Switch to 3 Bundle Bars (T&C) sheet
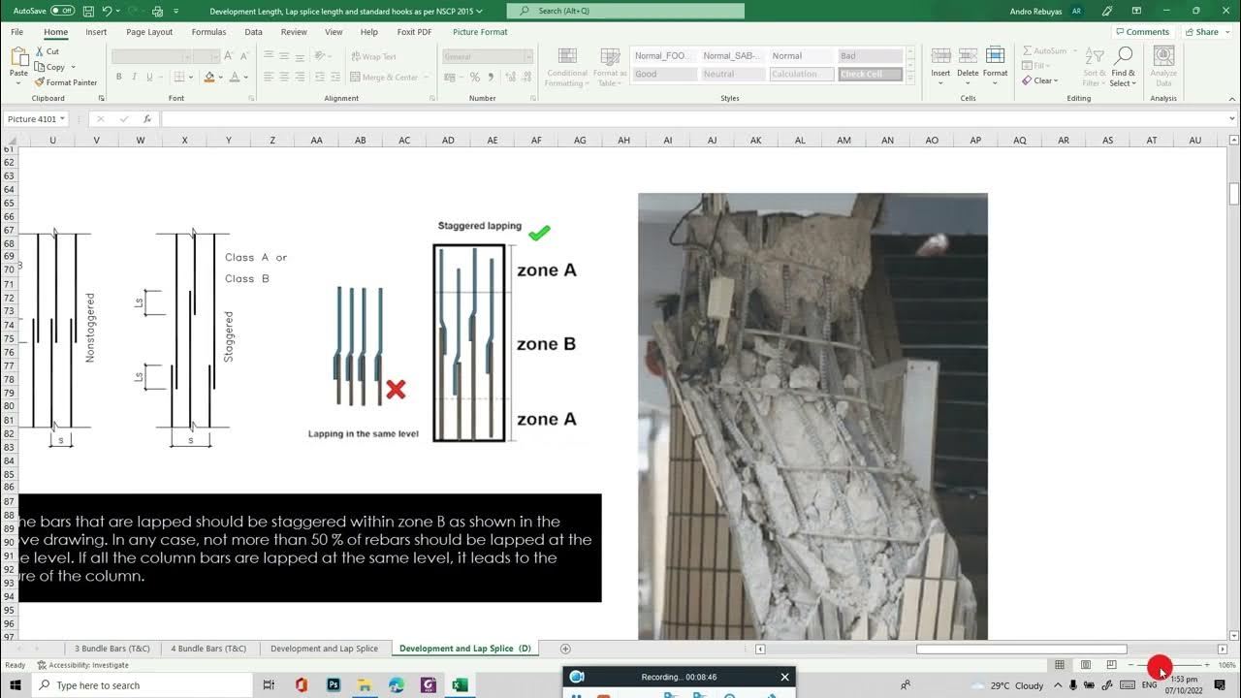Screen dimensions: 1241x698 point(112,649)
